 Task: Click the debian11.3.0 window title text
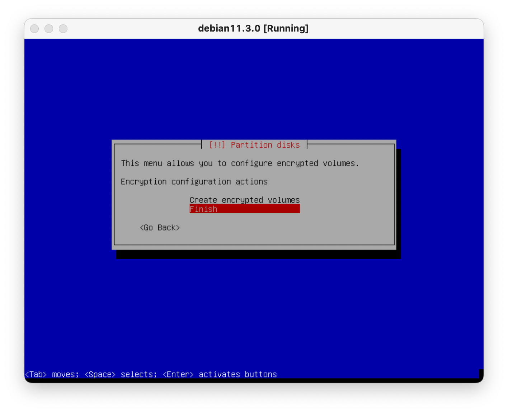point(229,28)
